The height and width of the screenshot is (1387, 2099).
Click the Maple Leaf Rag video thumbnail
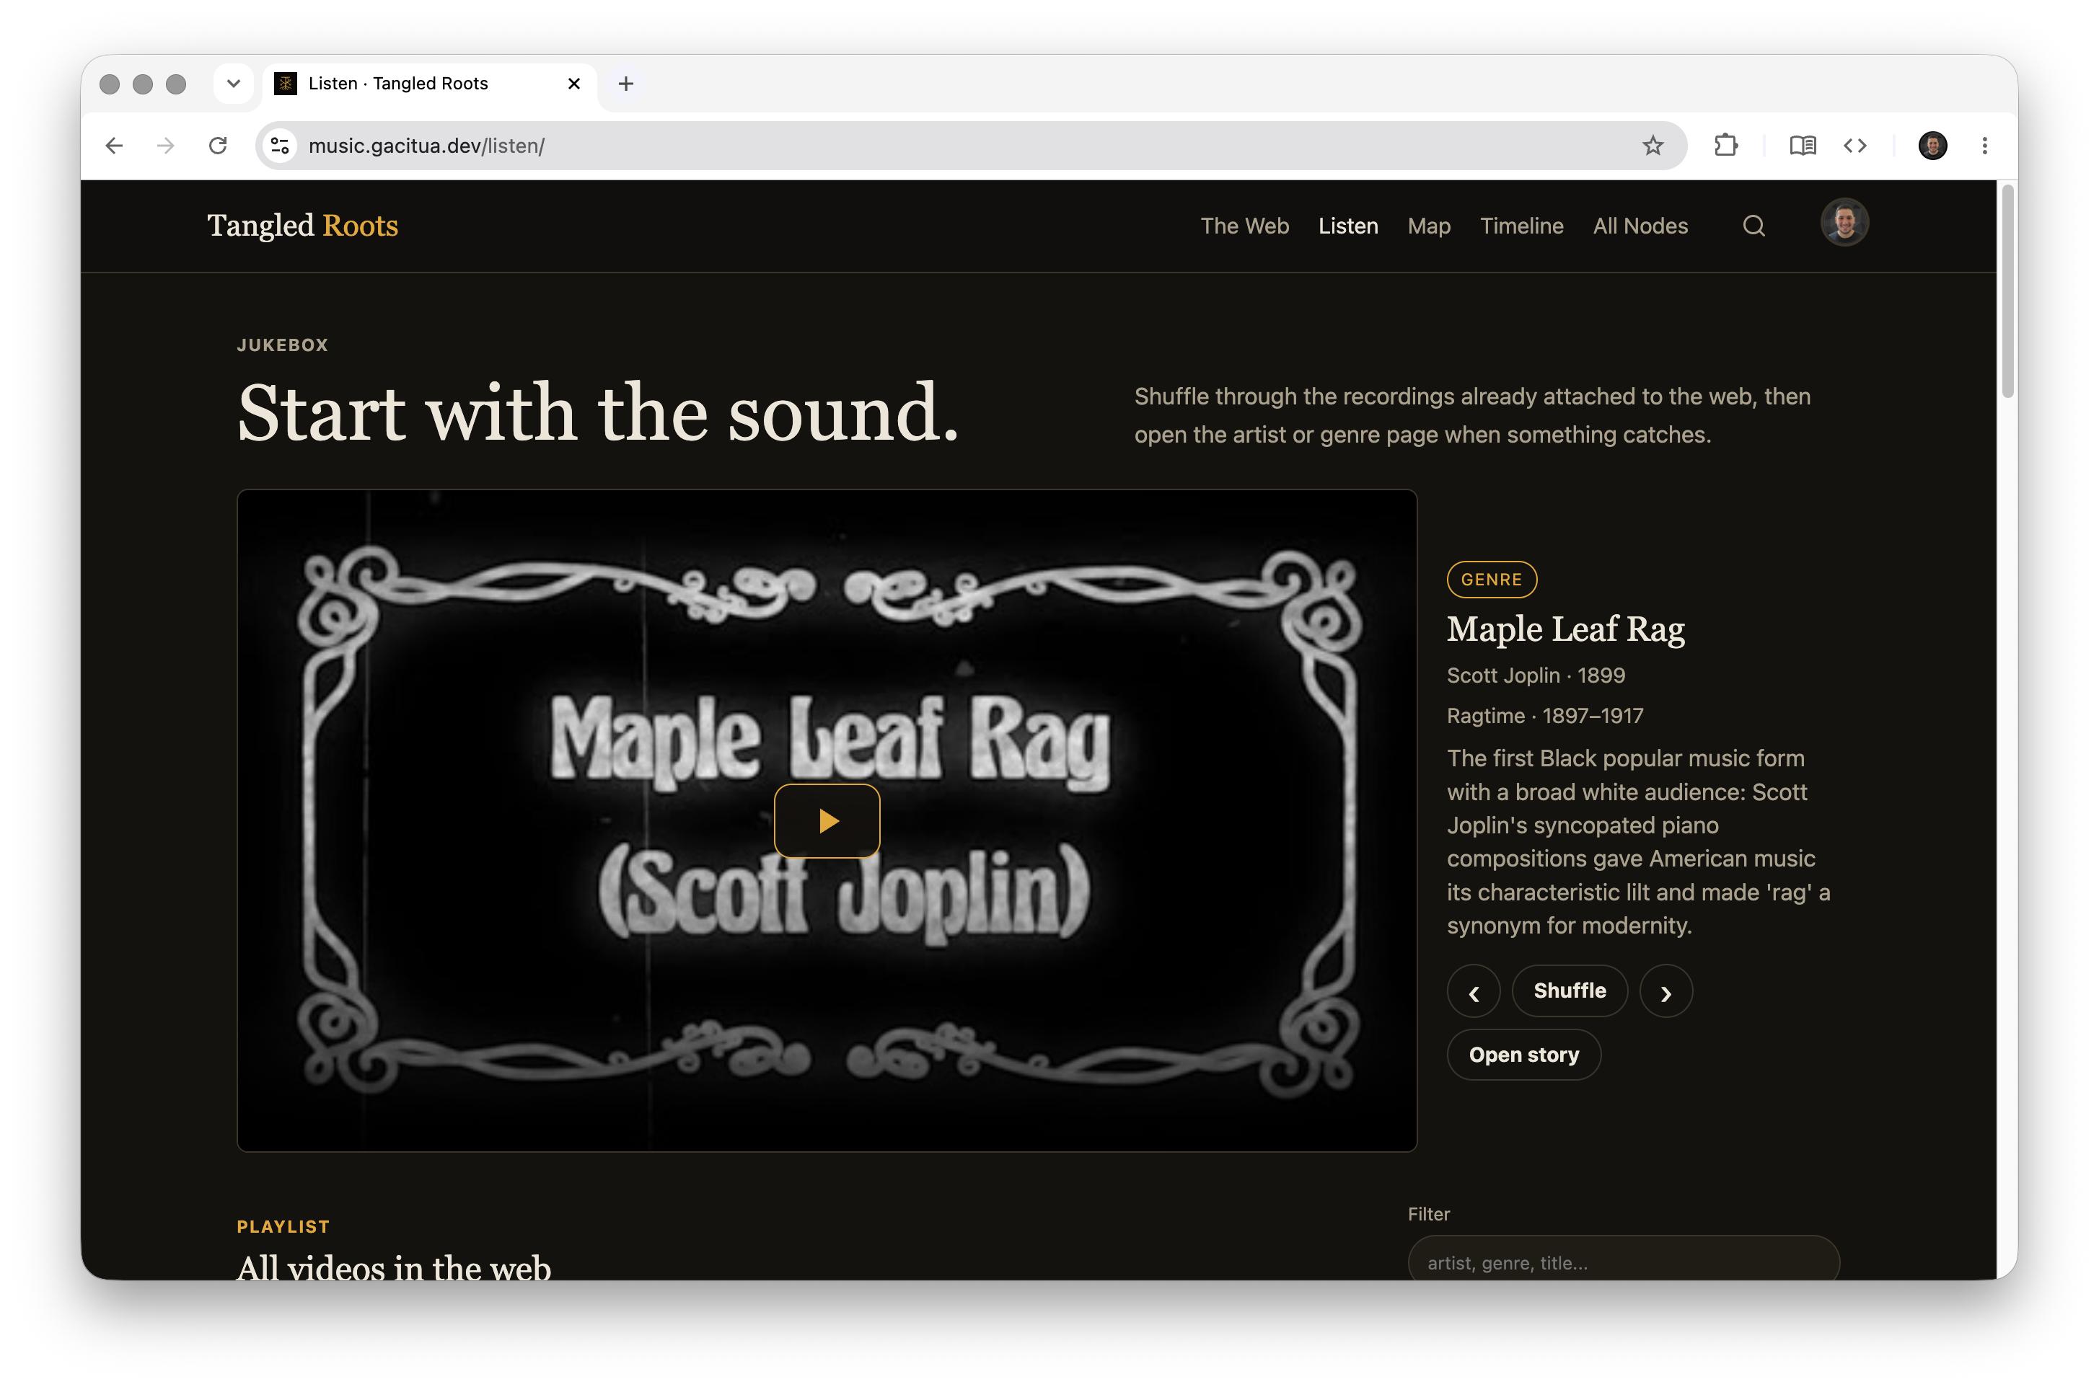tap(827, 821)
